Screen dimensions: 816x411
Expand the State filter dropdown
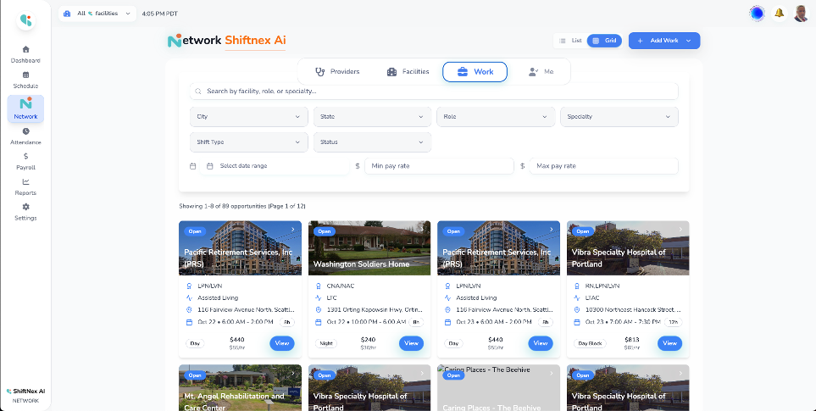click(x=372, y=117)
